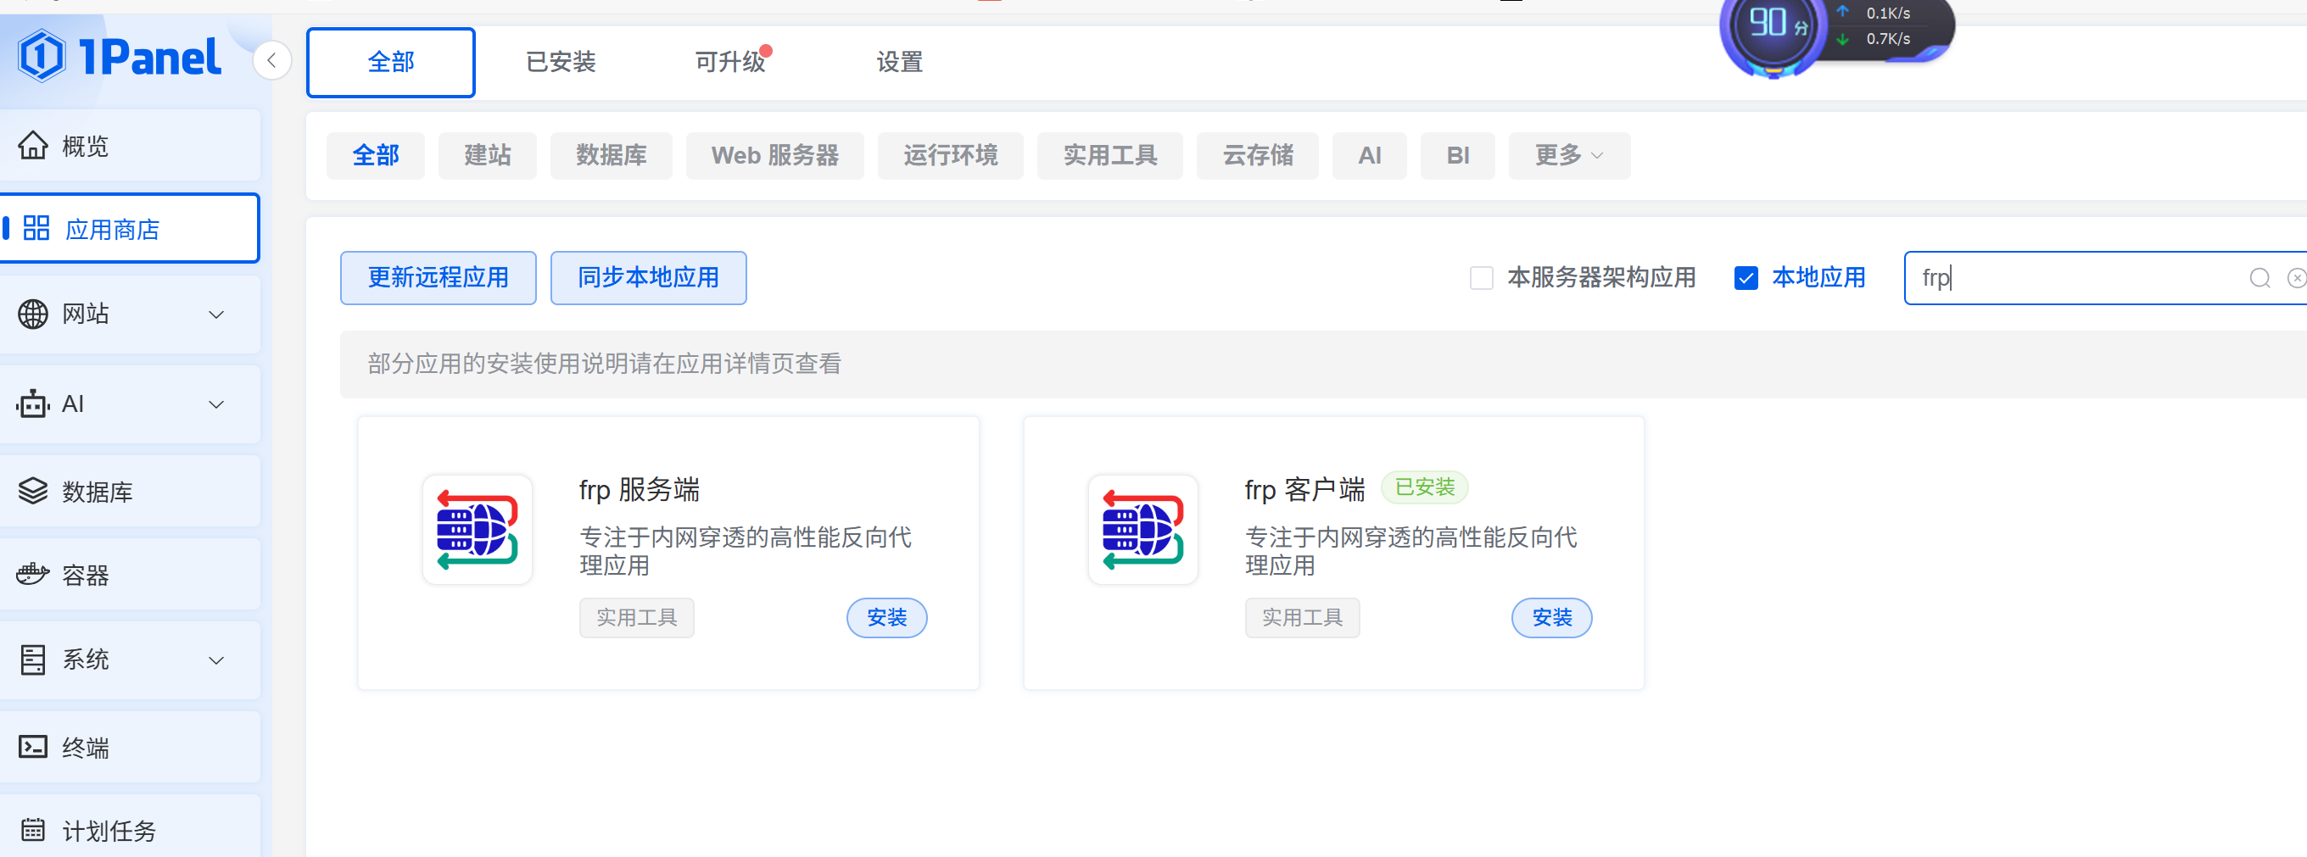Screen dimensions: 2307x857
Task: Expand the 网站 sidebar menu chevron
Action: [x=215, y=314]
